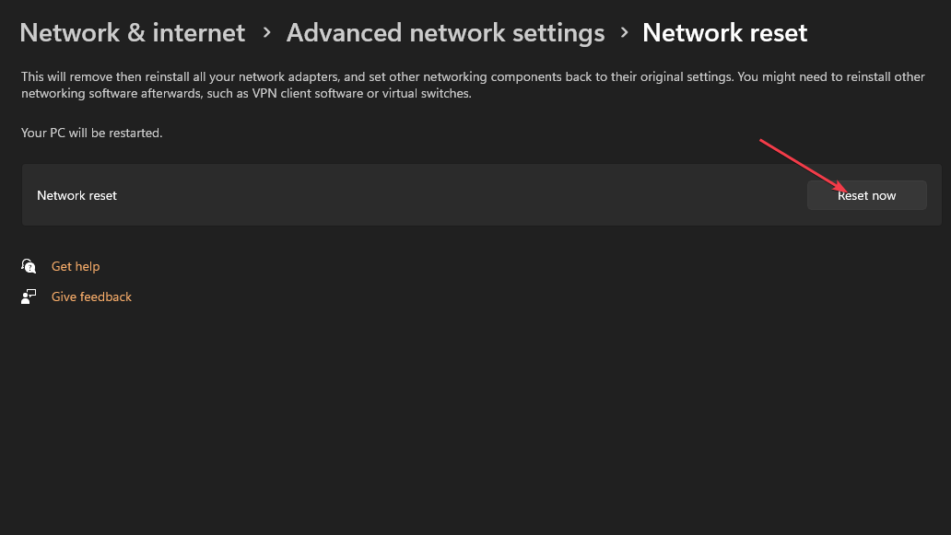Click the Network & internet breadcrumb title
The image size is (951, 535).
tap(132, 32)
